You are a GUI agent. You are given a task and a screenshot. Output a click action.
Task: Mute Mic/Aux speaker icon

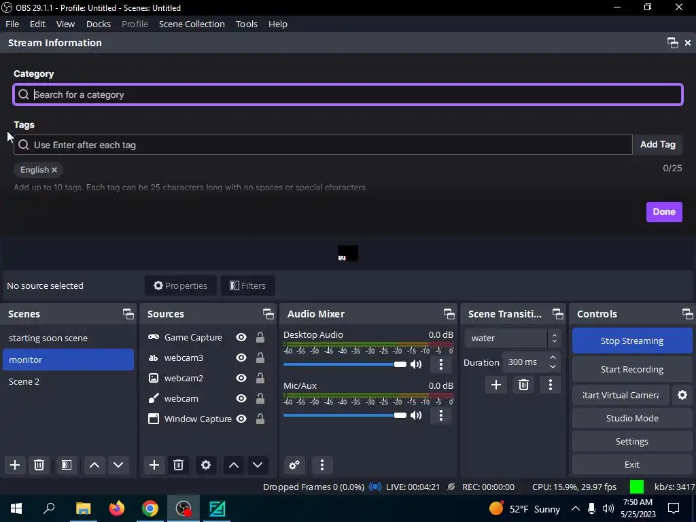click(x=416, y=415)
